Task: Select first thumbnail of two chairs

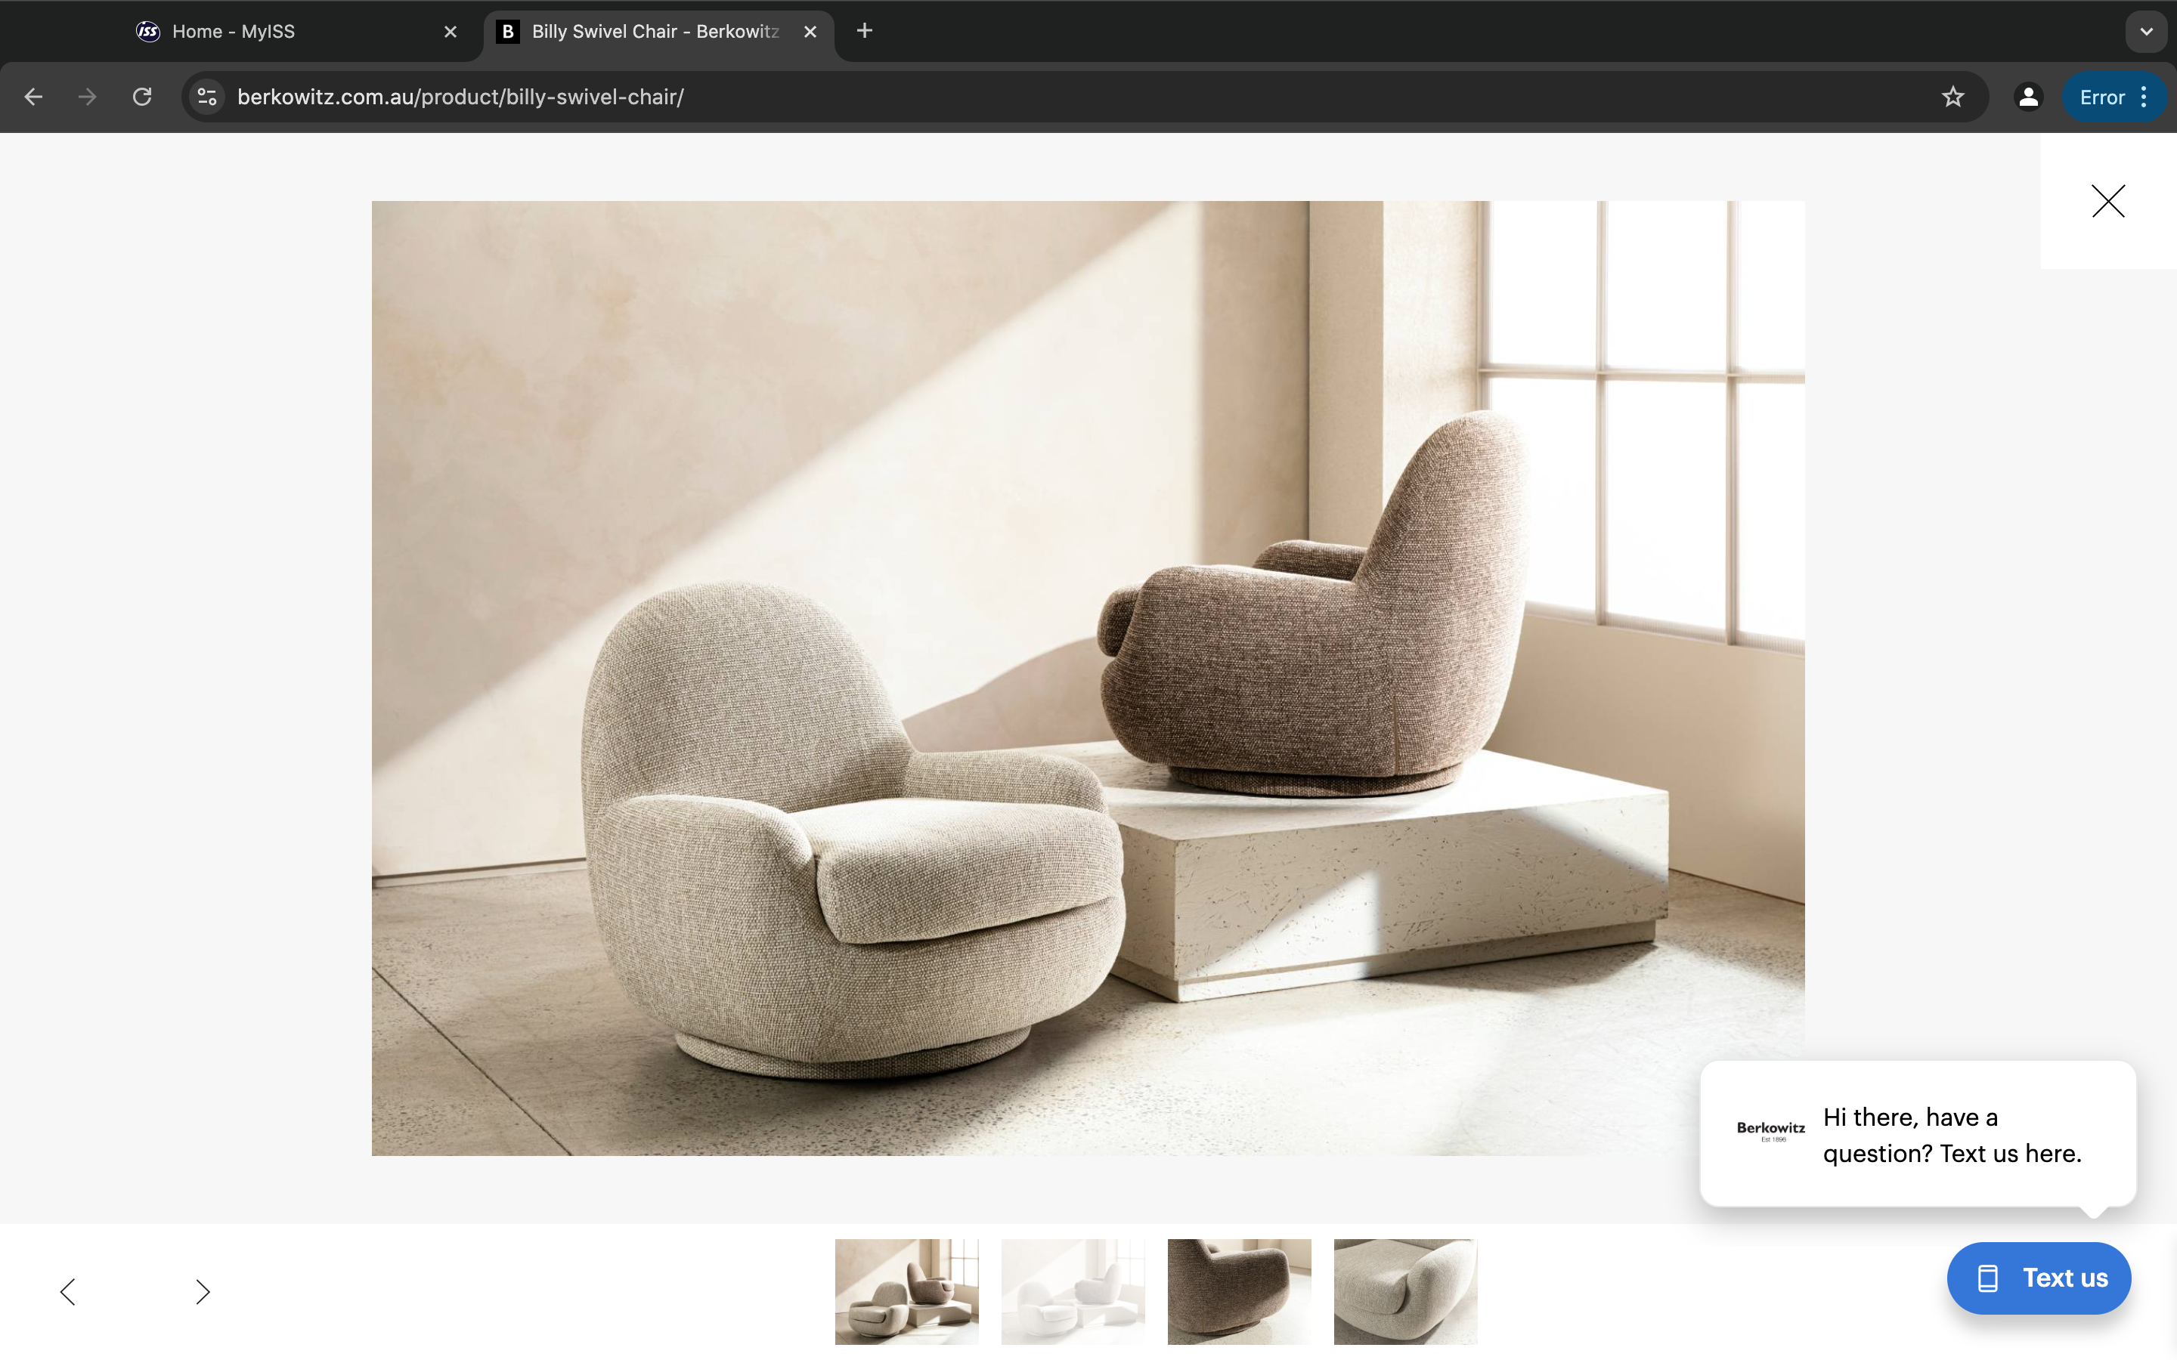Action: tap(906, 1292)
